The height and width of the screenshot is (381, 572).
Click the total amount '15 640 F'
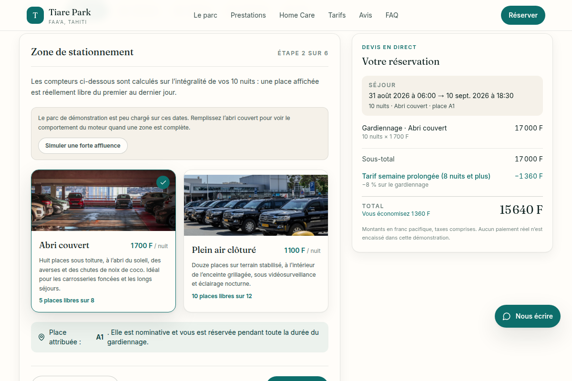click(x=521, y=210)
